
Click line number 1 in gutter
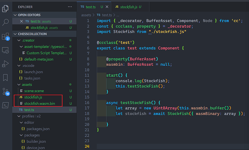click(88, 21)
